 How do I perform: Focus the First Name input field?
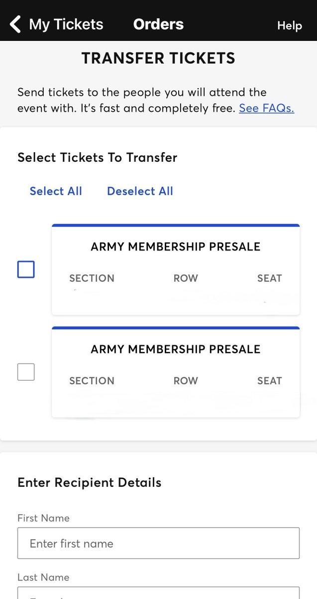pyautogui.click(x=158, y=543)
